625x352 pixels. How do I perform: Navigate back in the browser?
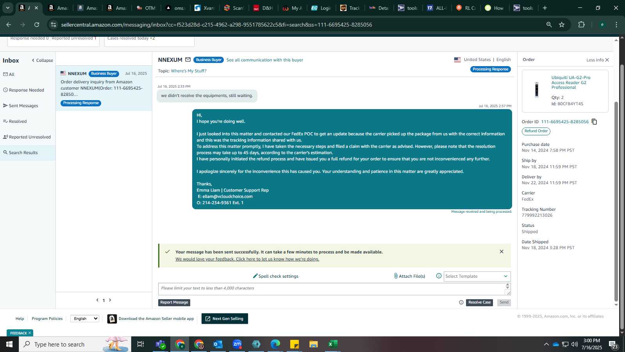[x=9, y=25]
